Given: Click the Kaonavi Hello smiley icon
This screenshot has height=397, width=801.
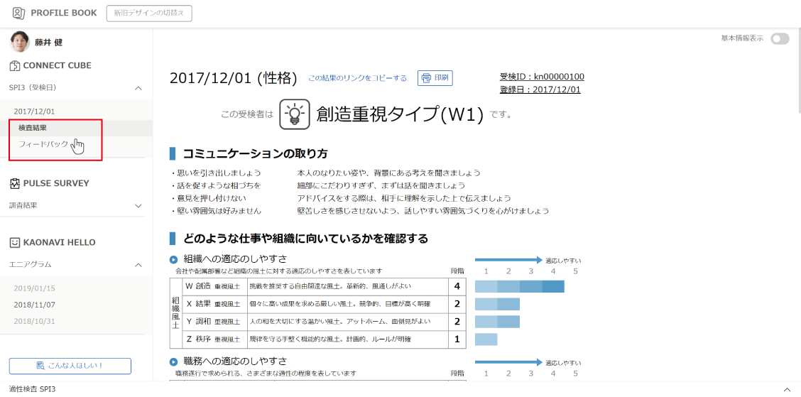Looking at the screenshot, I should tap(15, 242).
